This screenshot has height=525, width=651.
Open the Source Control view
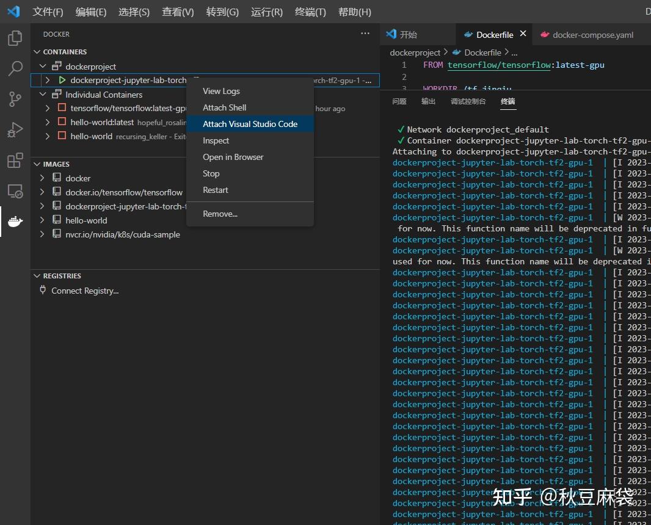click(15, 99)
